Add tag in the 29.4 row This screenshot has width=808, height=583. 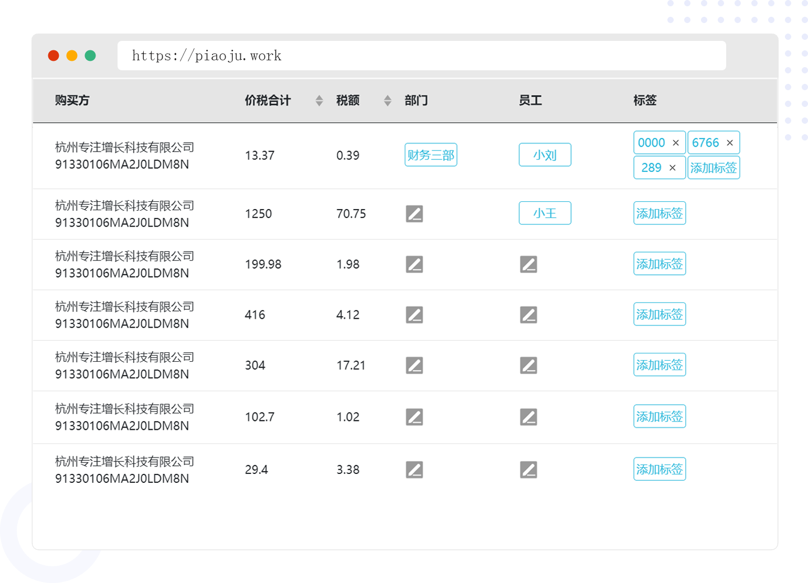pyautogui.click(x=660, y=469)
